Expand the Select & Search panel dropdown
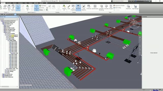 click(x=32, y=12)
